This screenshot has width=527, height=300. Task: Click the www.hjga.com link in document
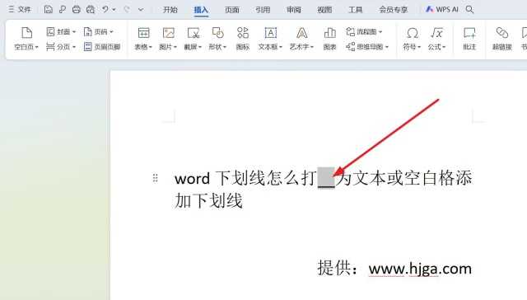420,269
